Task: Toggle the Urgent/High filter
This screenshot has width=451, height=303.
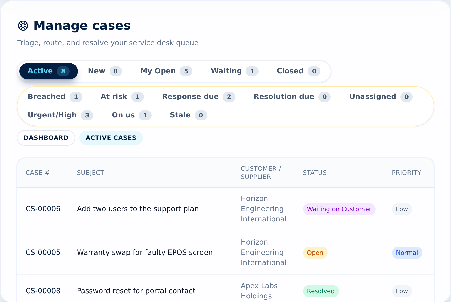Action: (60, 115)
